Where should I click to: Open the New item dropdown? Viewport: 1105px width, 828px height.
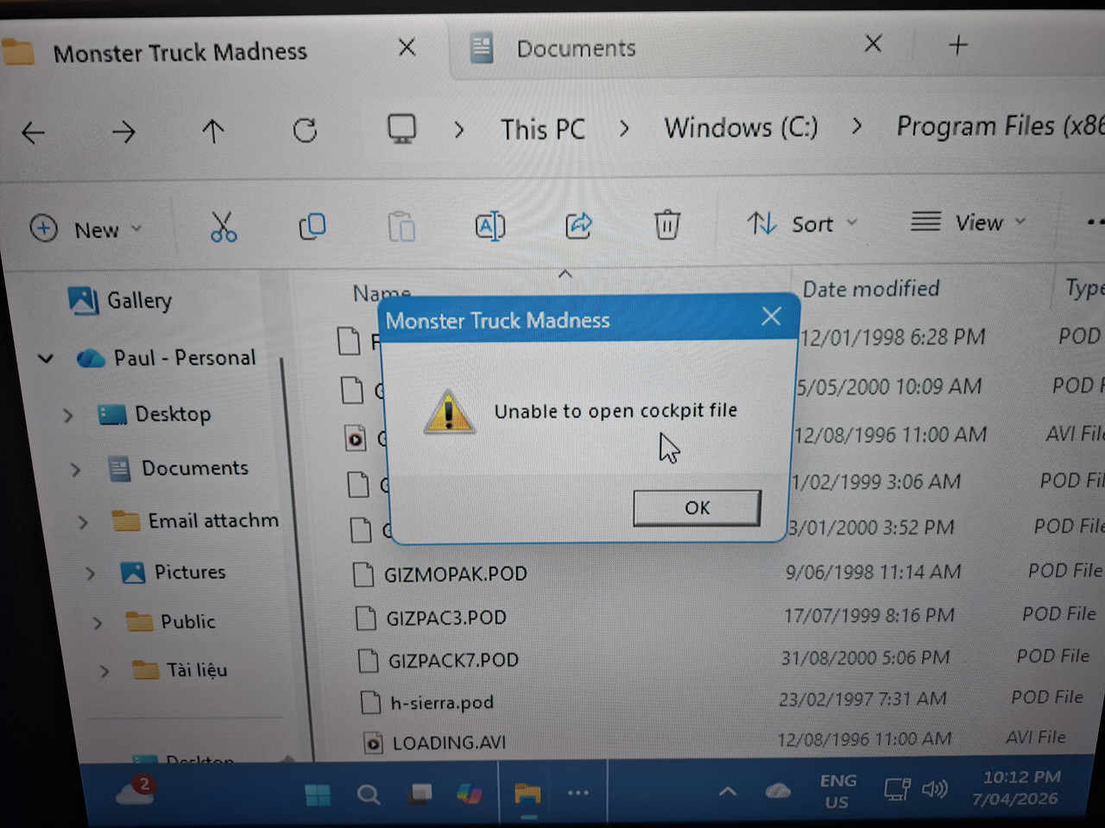coord(85,229)
